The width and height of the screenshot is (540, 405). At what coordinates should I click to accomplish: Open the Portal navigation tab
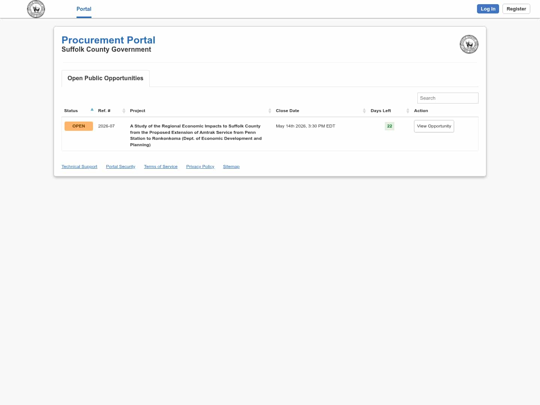(84, 9)
